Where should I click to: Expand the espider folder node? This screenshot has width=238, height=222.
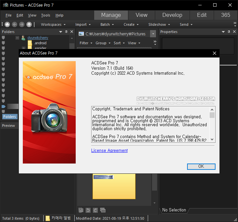pyautogui.click(x=23, y=48)
